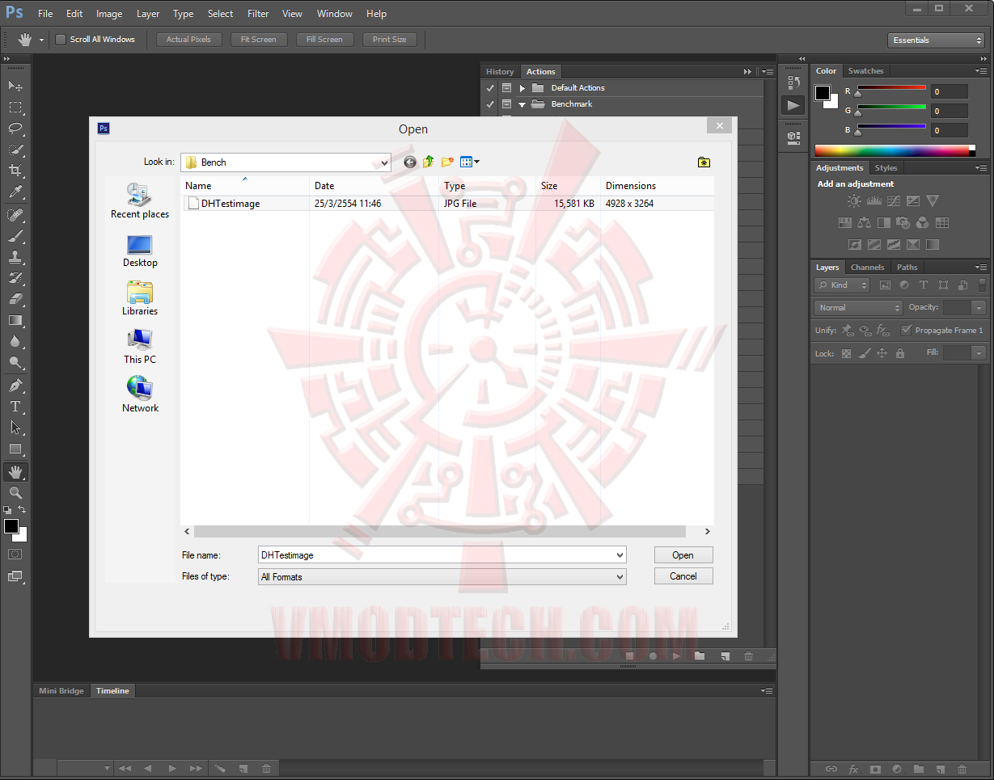Select the Zoom tool
The height and width of the screenshot is (780, 994).
click(15, 492)
